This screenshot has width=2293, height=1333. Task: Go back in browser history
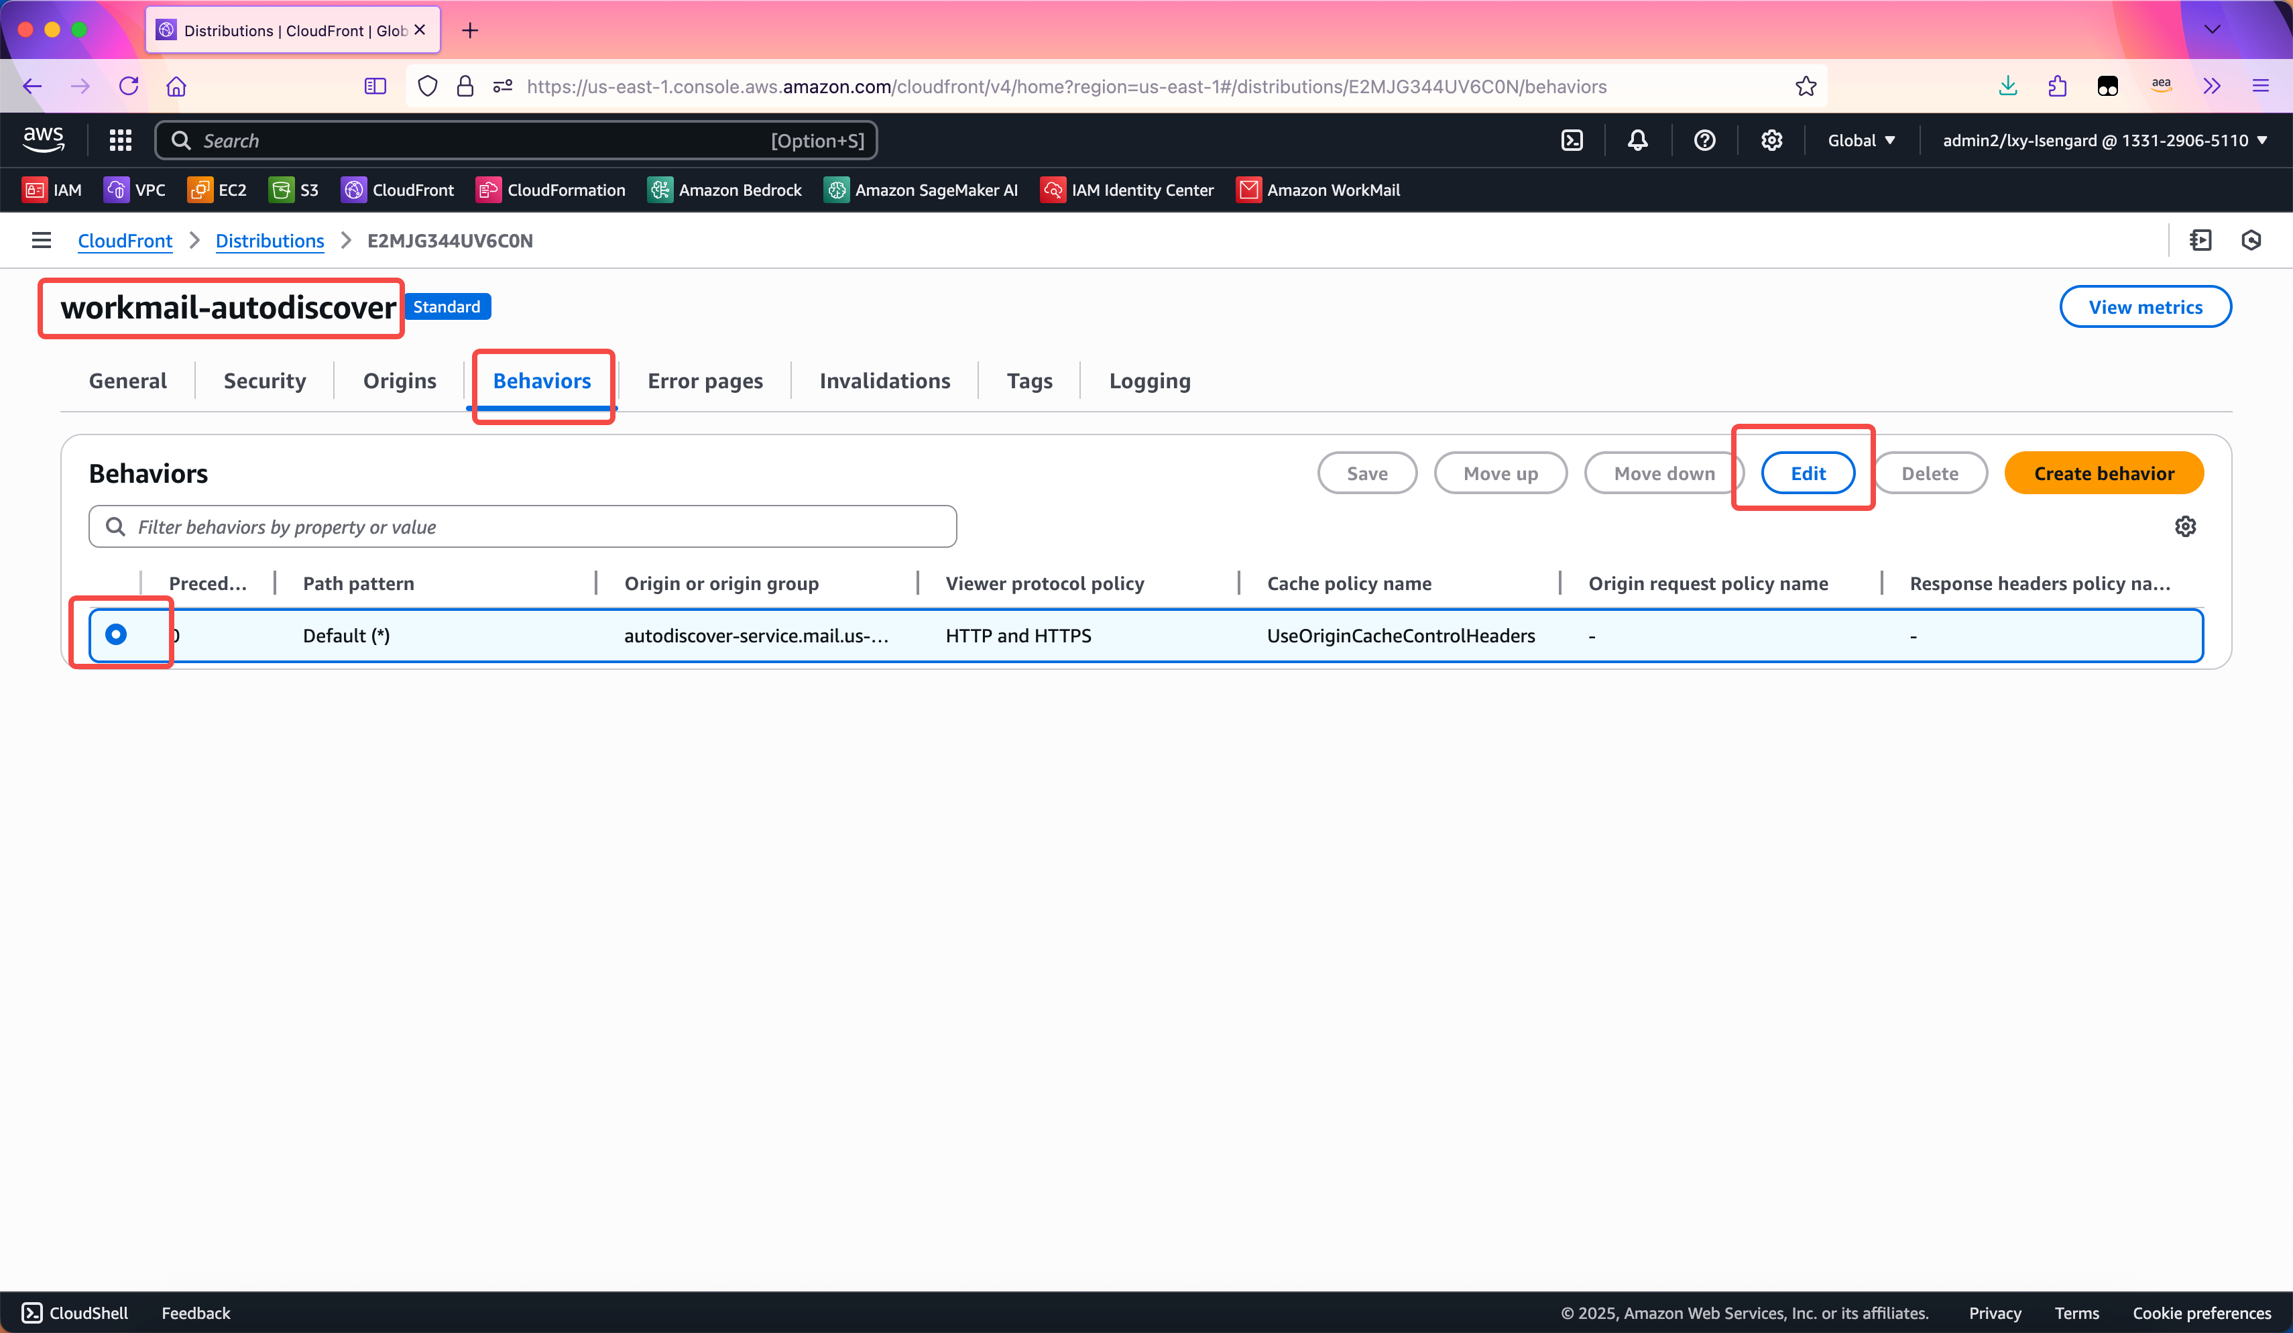pyautogui.click(x=33, y=86)
